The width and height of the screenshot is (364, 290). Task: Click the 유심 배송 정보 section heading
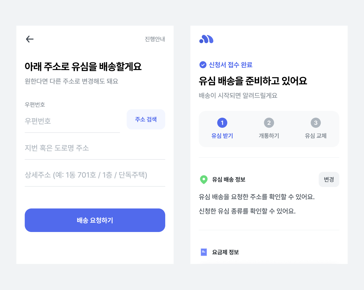pos(229,179)
